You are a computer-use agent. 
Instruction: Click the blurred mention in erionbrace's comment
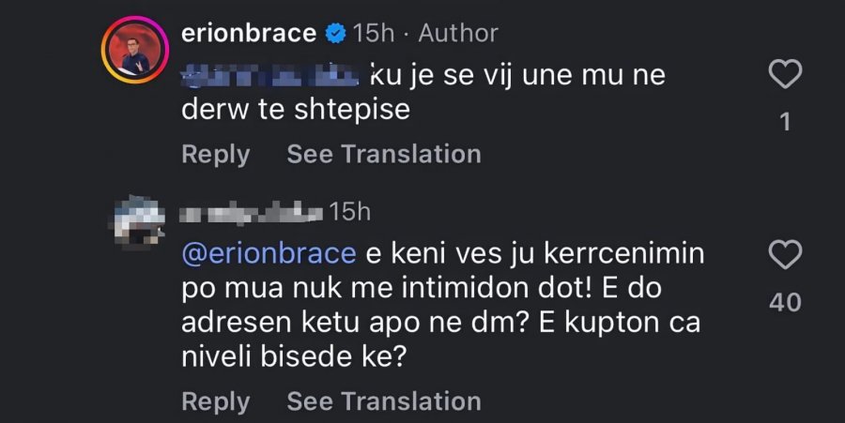[270, 75]
